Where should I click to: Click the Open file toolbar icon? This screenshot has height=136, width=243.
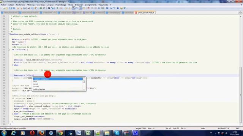pyautogui.click(x=7, y=8)
